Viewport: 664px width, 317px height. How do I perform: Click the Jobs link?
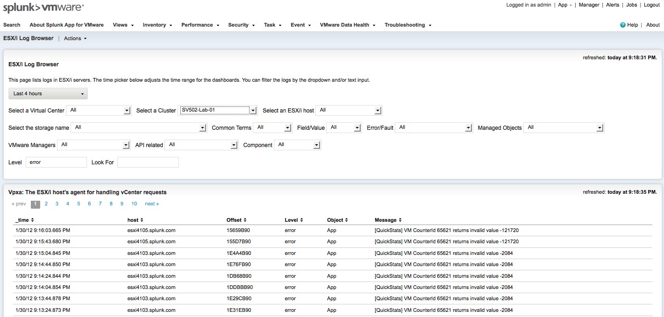632,5
